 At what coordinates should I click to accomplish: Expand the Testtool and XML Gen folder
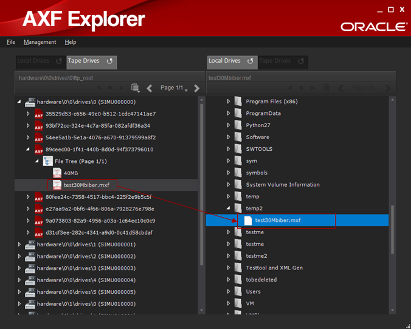[229, 268]
